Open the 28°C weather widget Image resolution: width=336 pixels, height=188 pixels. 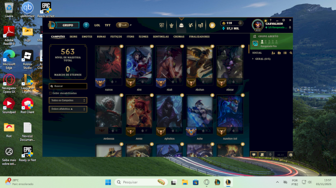tap(19, 182)
